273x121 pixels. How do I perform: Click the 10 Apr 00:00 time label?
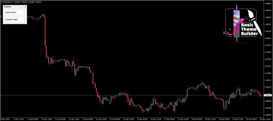coord(34,119)
